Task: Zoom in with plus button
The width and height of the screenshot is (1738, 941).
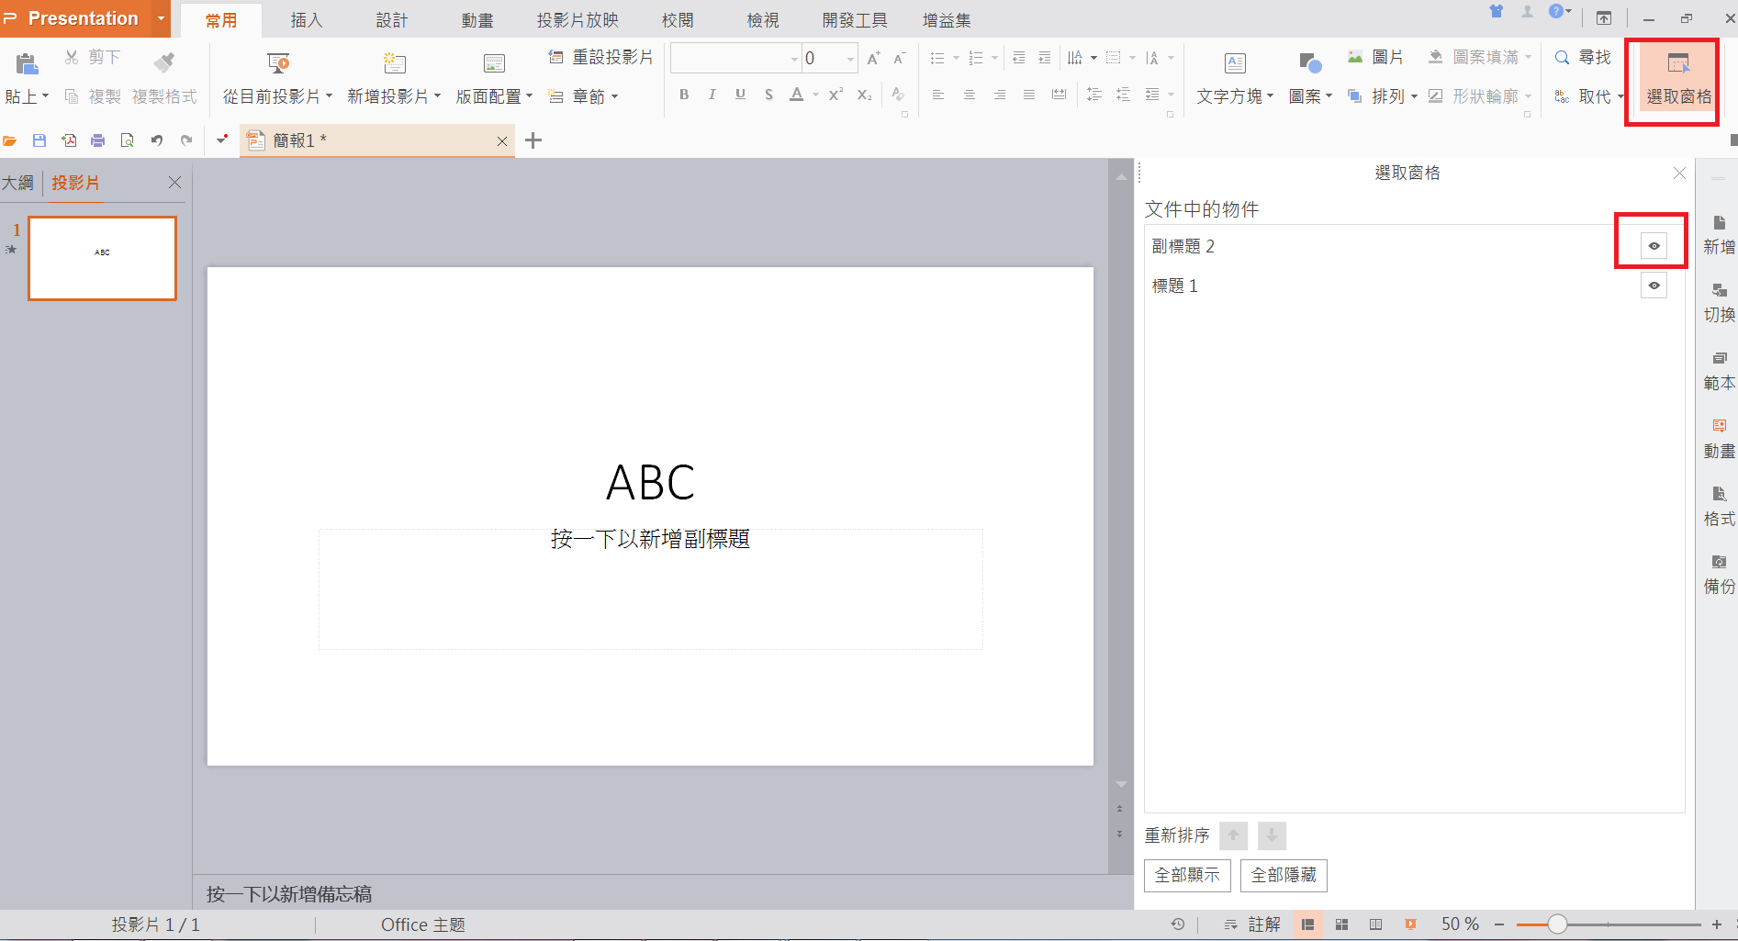Action: [1717, 924]
